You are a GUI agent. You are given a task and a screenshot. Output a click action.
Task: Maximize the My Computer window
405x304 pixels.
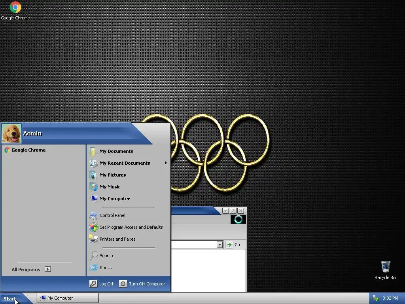[233, 211]
